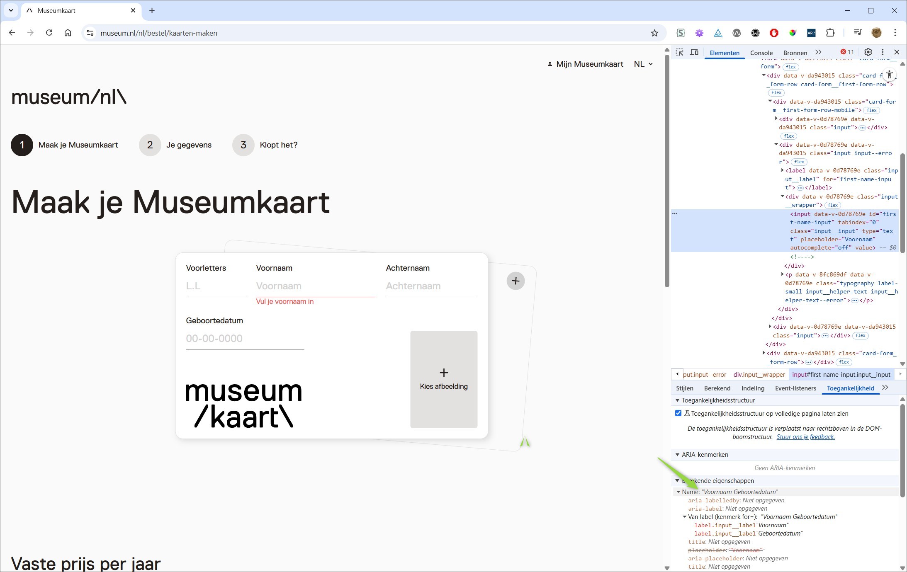Screen dimensions: 907x572
Task: Bookmark page with the star icon
Action: tap(654, 33)
